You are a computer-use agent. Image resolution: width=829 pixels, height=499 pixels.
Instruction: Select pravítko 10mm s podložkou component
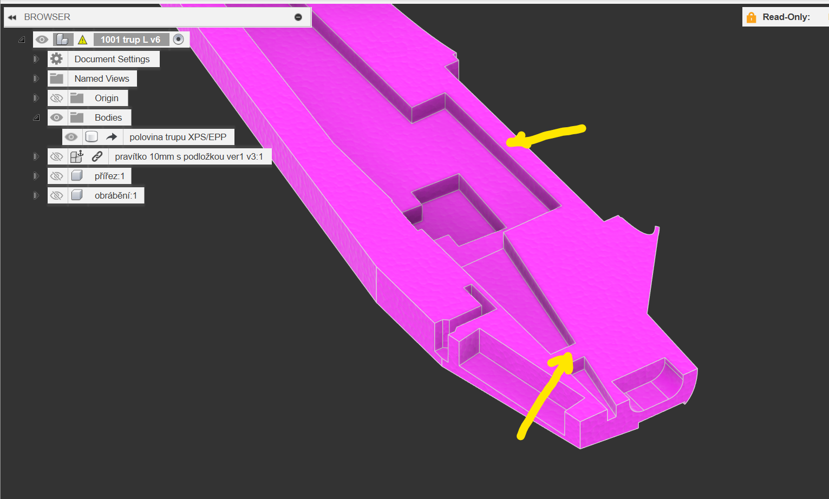[188, 156]
